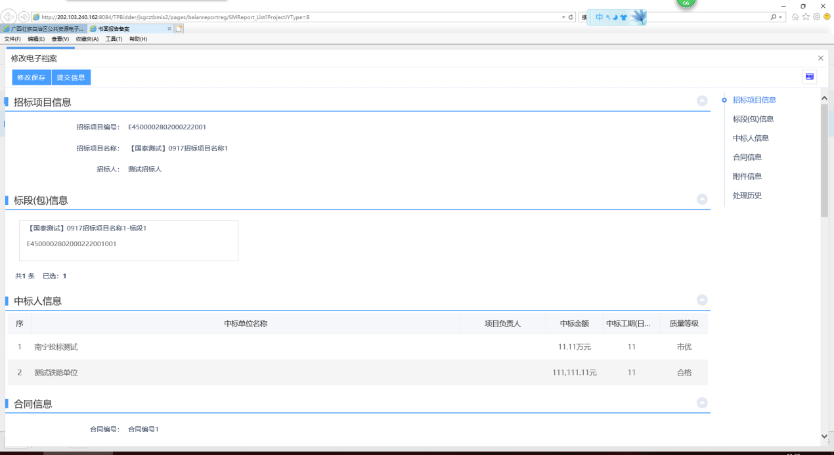The width and height of the screenshot is (834, 455).
Task: Click the browser forward arrow
Action: 24,16
